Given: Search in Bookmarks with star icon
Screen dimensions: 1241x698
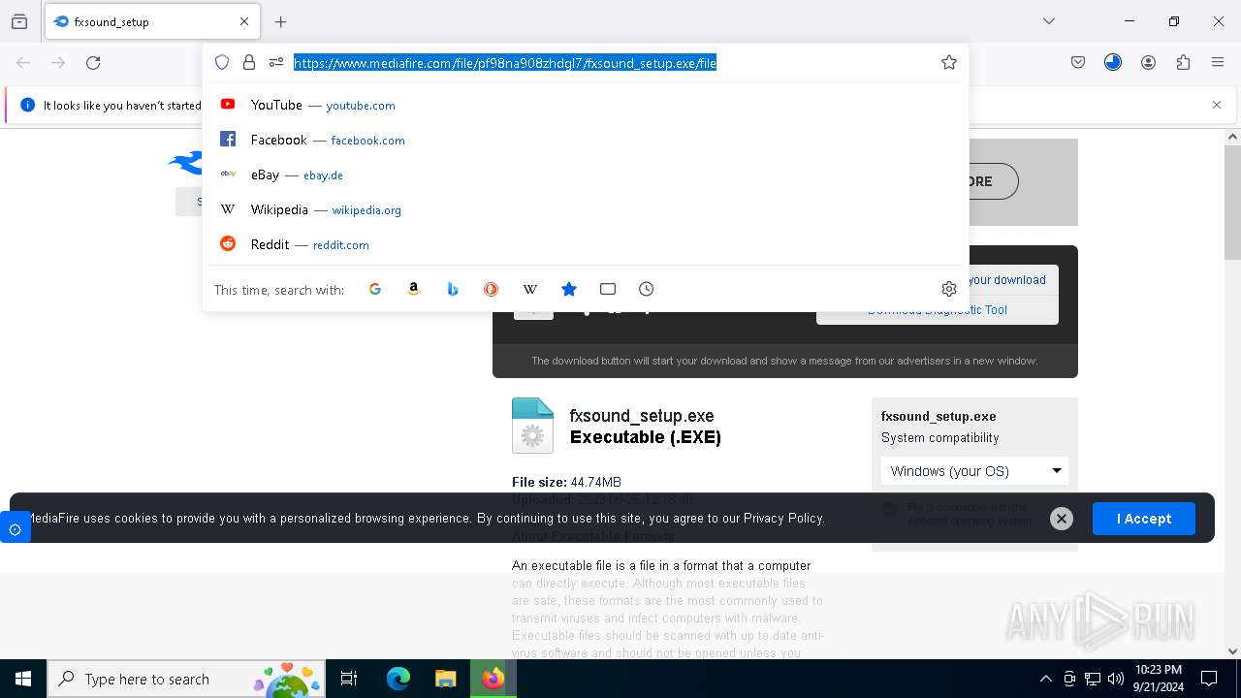Looking at the screenshot, I should coord(569,289).
